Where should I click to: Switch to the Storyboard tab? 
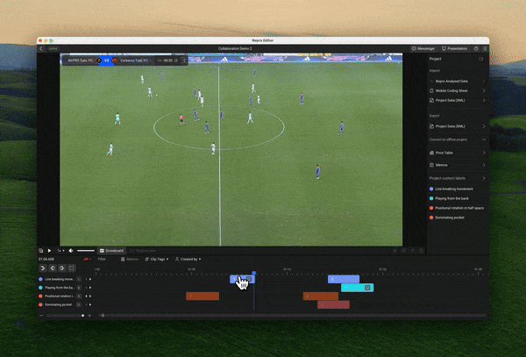pos(112,251)
